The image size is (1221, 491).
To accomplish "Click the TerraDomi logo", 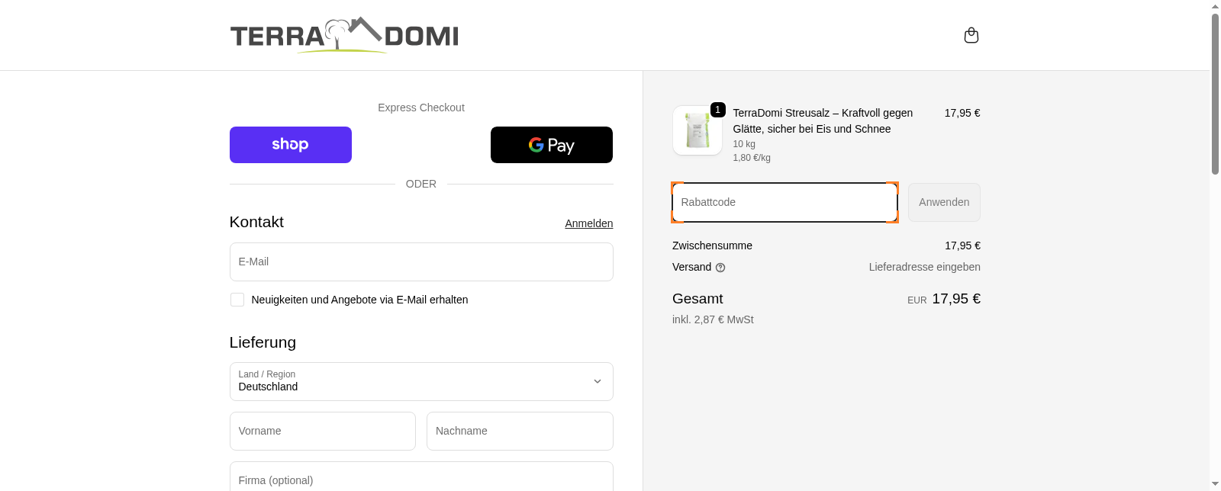I will click(x=344, y=35).
